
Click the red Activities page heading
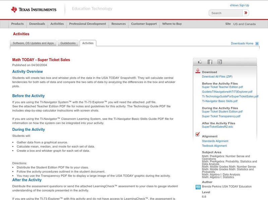(21, 34)
